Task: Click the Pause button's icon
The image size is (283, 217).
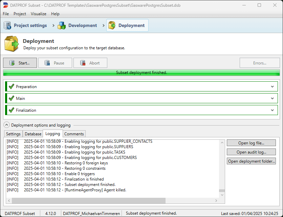Action: point(48,63)
